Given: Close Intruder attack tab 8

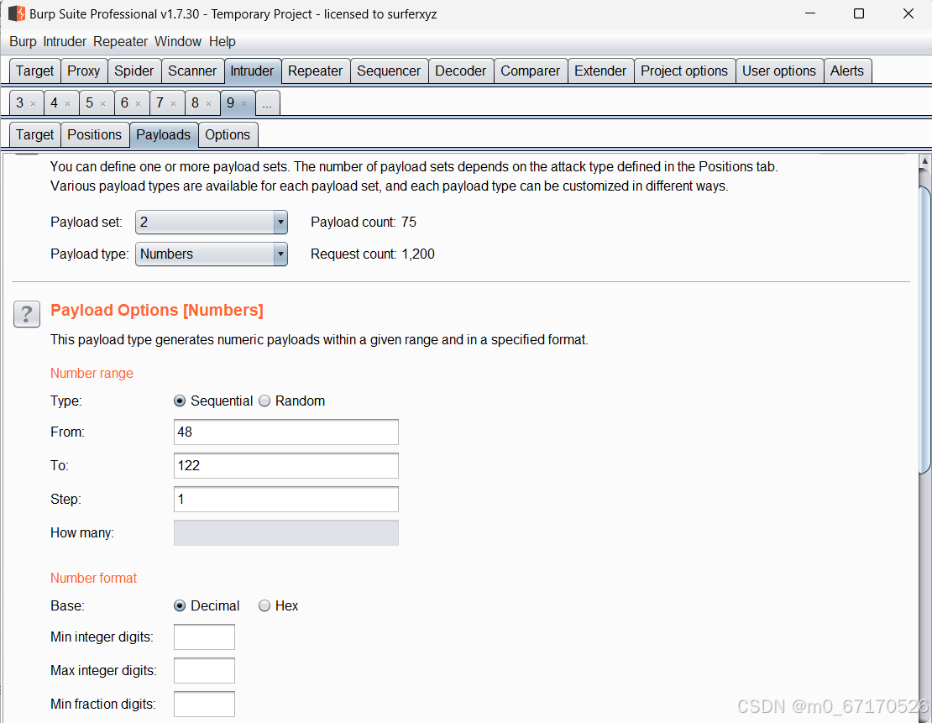Looking at the screenshot, I should [x=208, y=104].
